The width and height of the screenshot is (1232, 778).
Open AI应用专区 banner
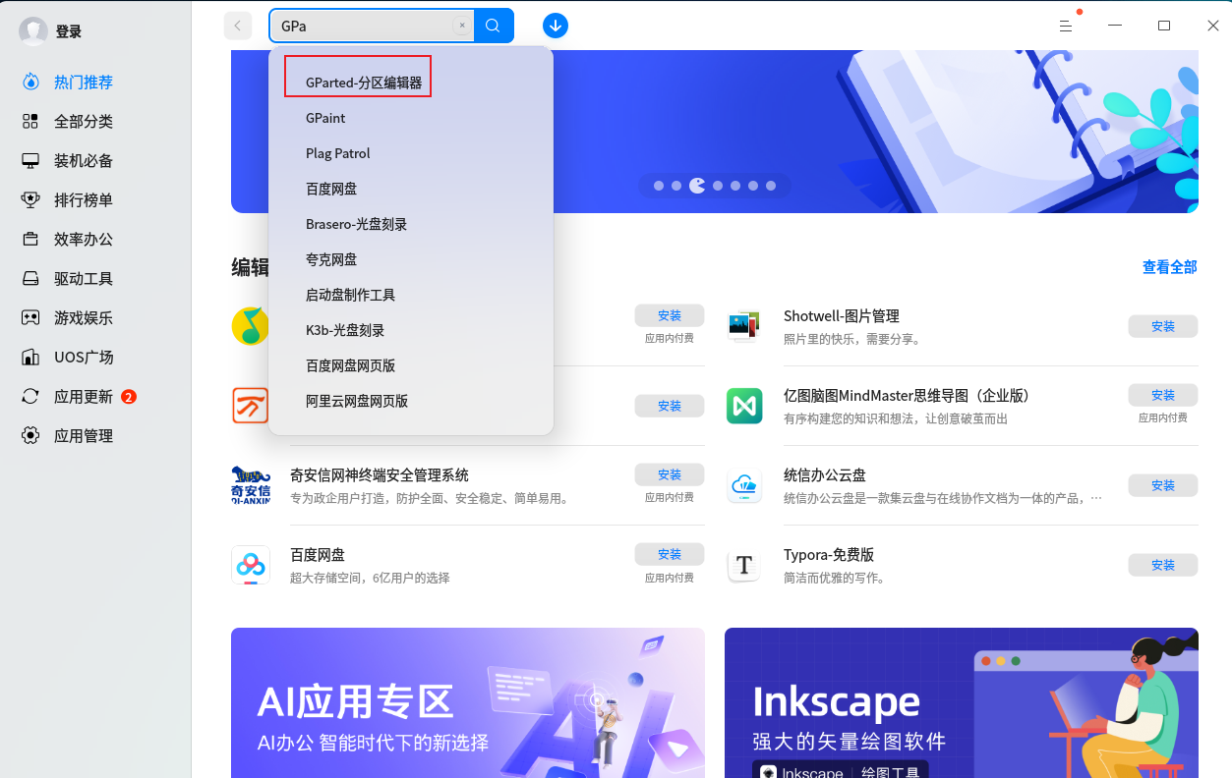[x=468, y=702]
